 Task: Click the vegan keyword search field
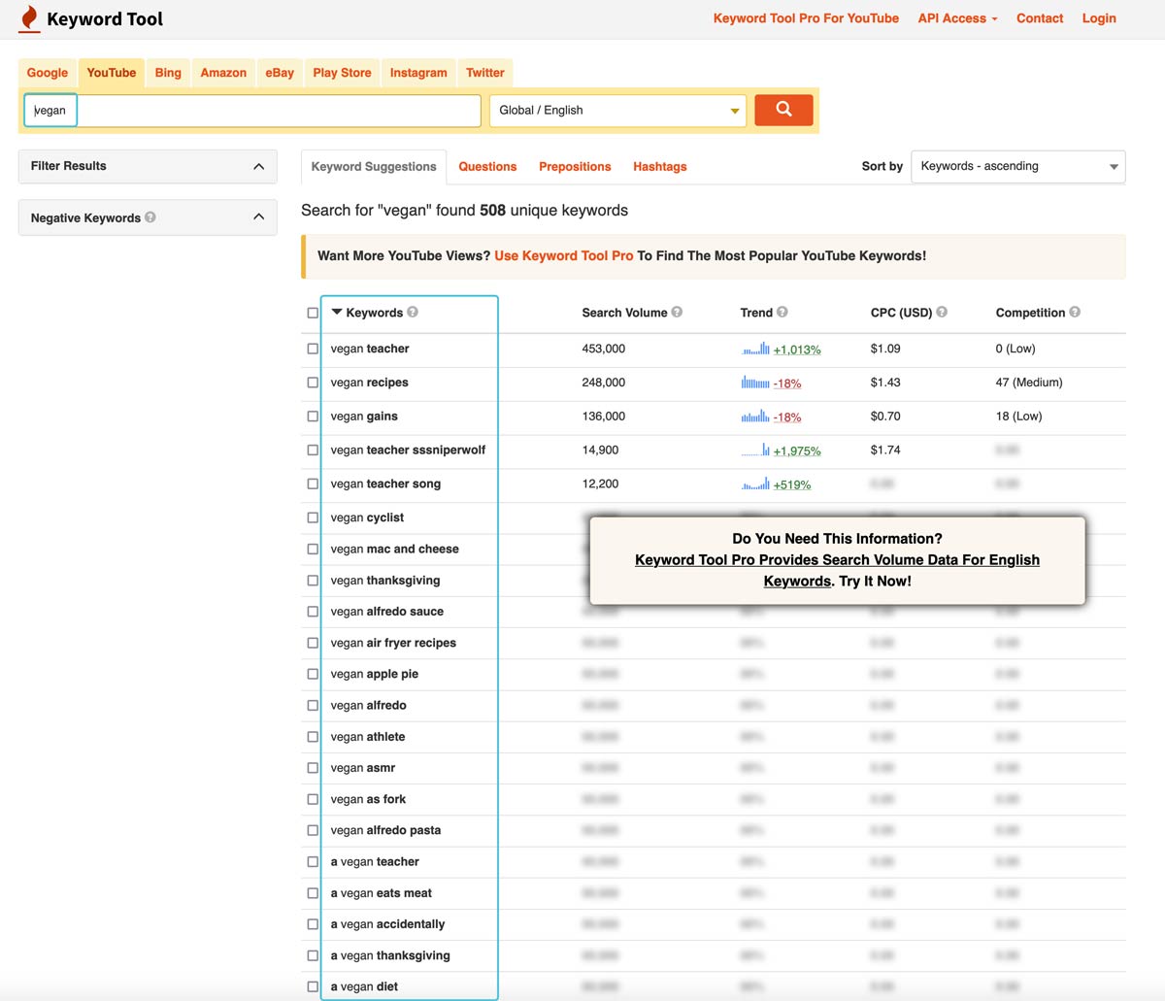251,111
